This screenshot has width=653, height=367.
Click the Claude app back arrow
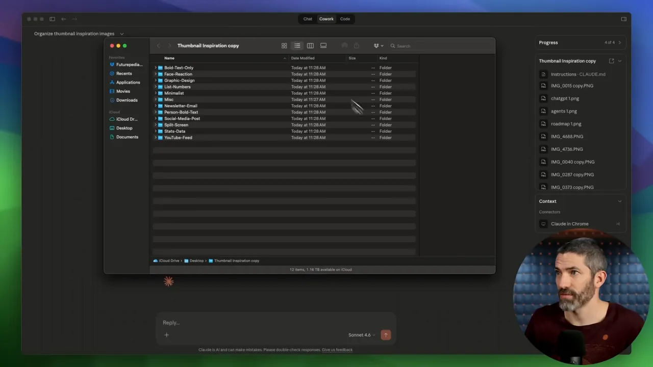pyautogui.click(x=63, y=19)
